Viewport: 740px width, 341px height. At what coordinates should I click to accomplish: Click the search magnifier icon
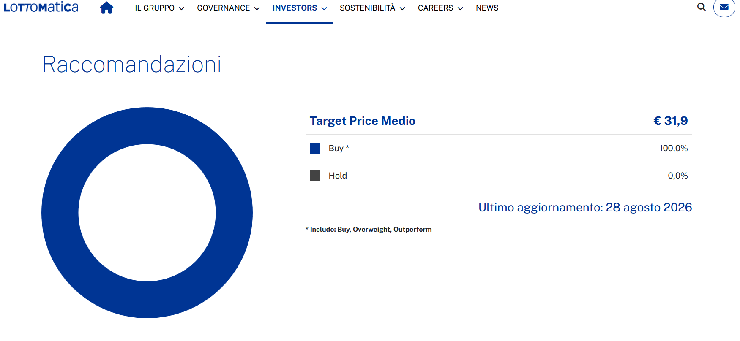[702, 7]
